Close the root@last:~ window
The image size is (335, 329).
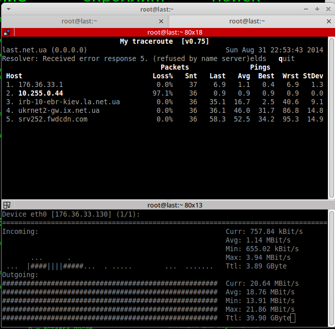(x=326, y=9)
